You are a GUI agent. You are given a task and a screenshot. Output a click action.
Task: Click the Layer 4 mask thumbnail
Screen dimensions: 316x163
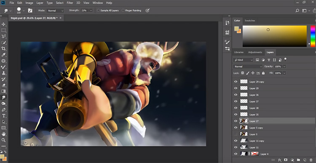point(255,154)
